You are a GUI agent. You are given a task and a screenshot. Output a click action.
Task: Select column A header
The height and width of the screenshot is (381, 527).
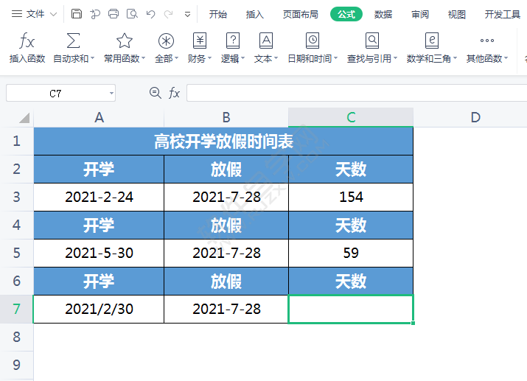point(99,118)
